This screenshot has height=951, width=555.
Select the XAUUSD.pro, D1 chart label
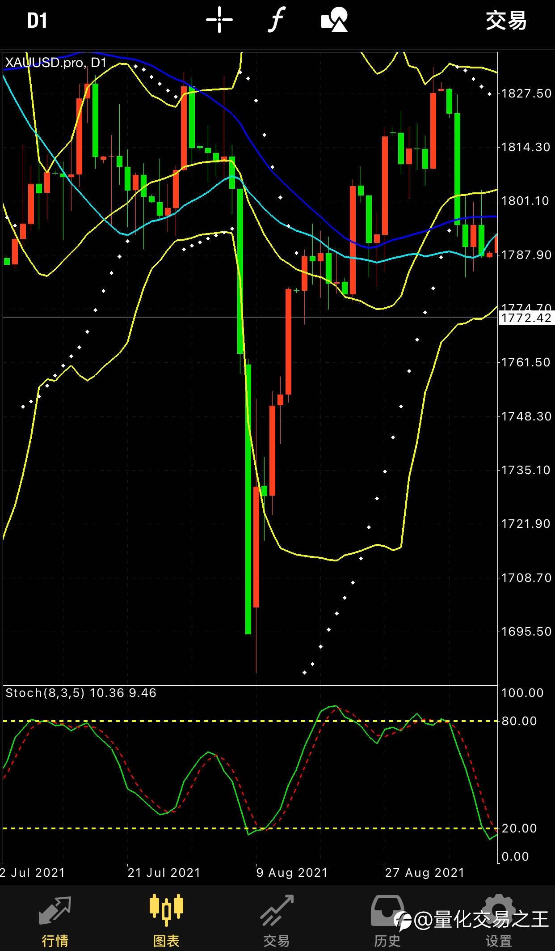pos(56,63)
